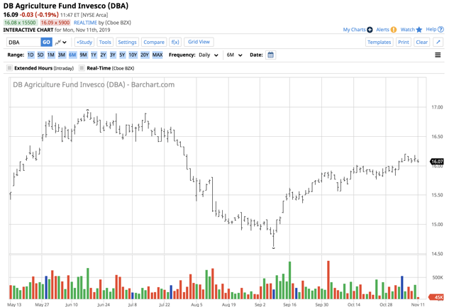Open the calendar date picker icon
454x307 pixels.
pos(270,55)
